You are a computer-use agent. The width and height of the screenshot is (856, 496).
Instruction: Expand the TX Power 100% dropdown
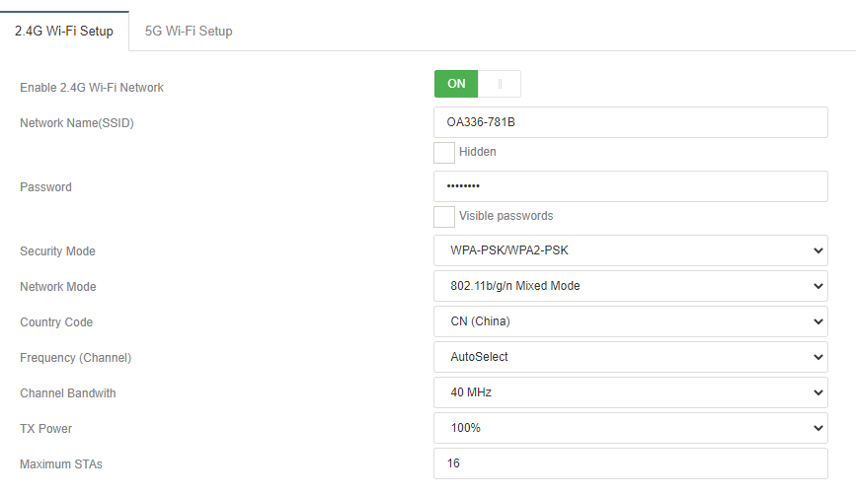(x=630, y=428)
